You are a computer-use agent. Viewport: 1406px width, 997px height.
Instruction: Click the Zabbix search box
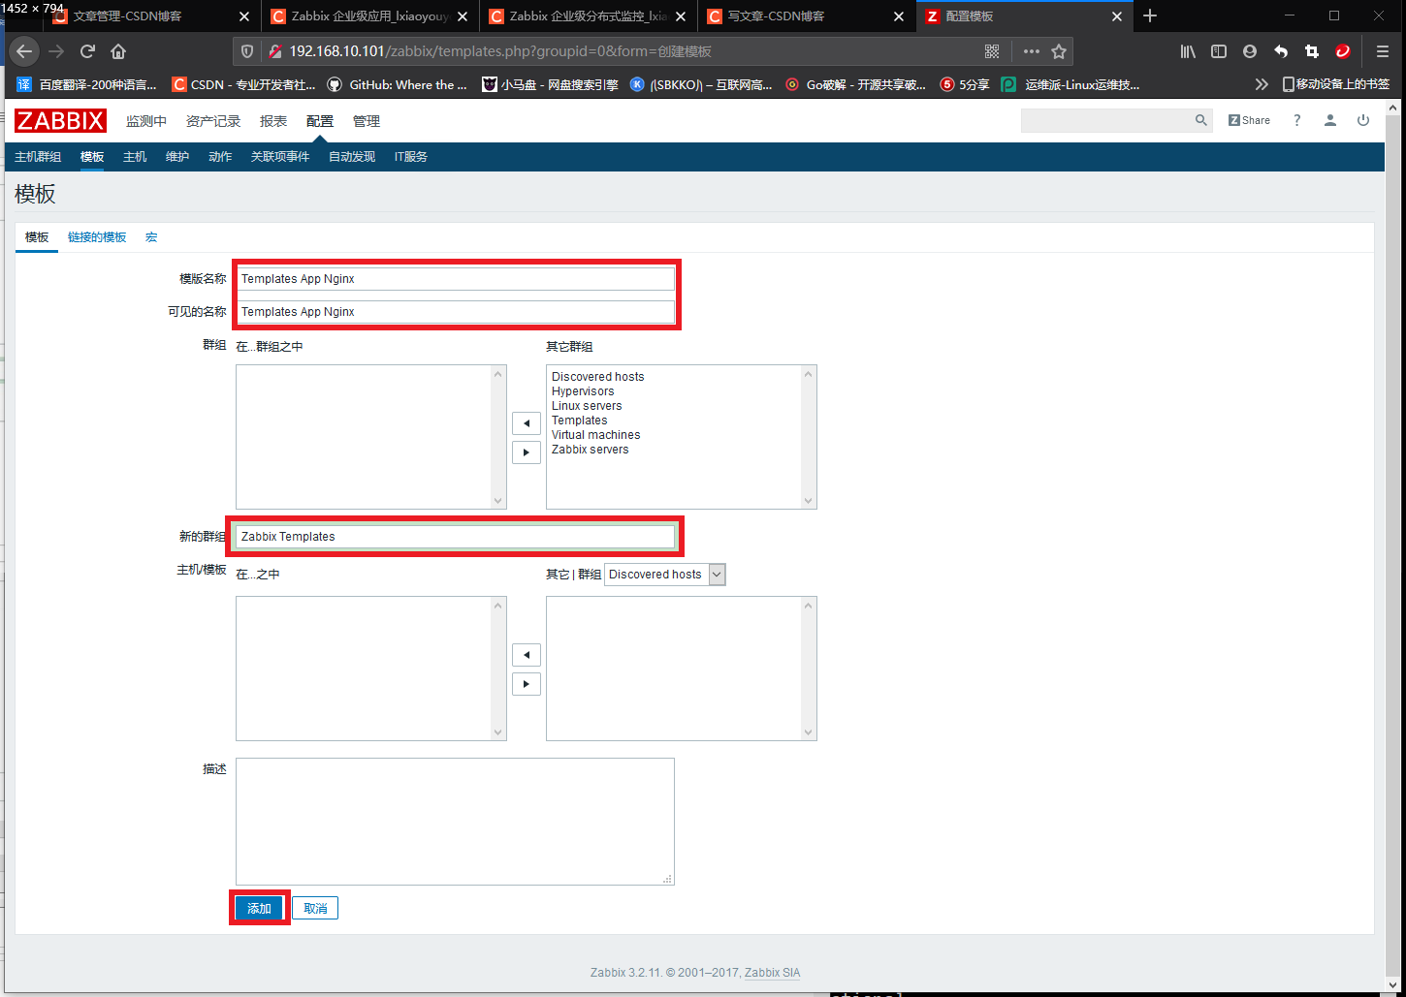click(x=1107, y=120)
